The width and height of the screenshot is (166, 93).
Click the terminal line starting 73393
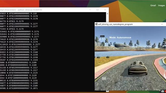tap(12, 29)
